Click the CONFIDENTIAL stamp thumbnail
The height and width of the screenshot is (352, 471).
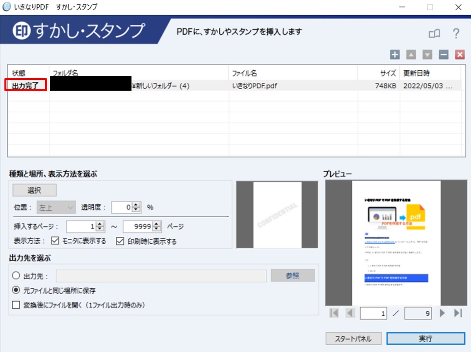(x=277, y=215)
